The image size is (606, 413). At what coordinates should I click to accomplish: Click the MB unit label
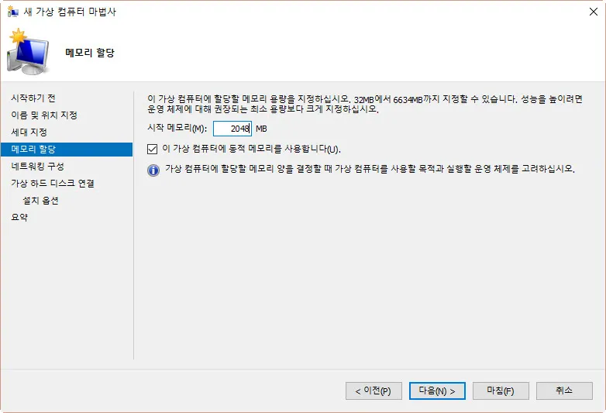pos(261,129)
